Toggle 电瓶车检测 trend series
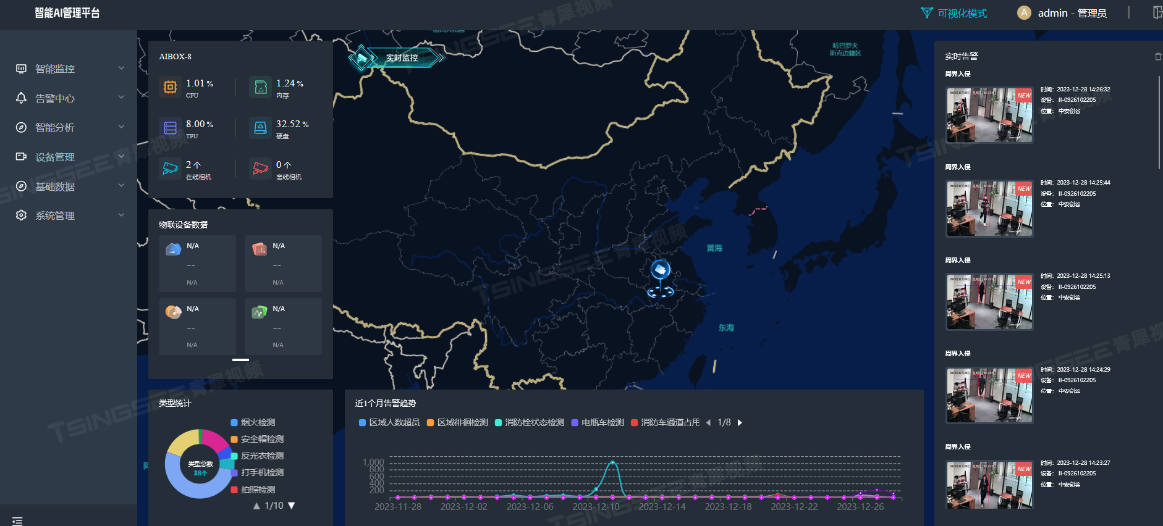This screenshot has width=1163, height=526. point(598,422)
